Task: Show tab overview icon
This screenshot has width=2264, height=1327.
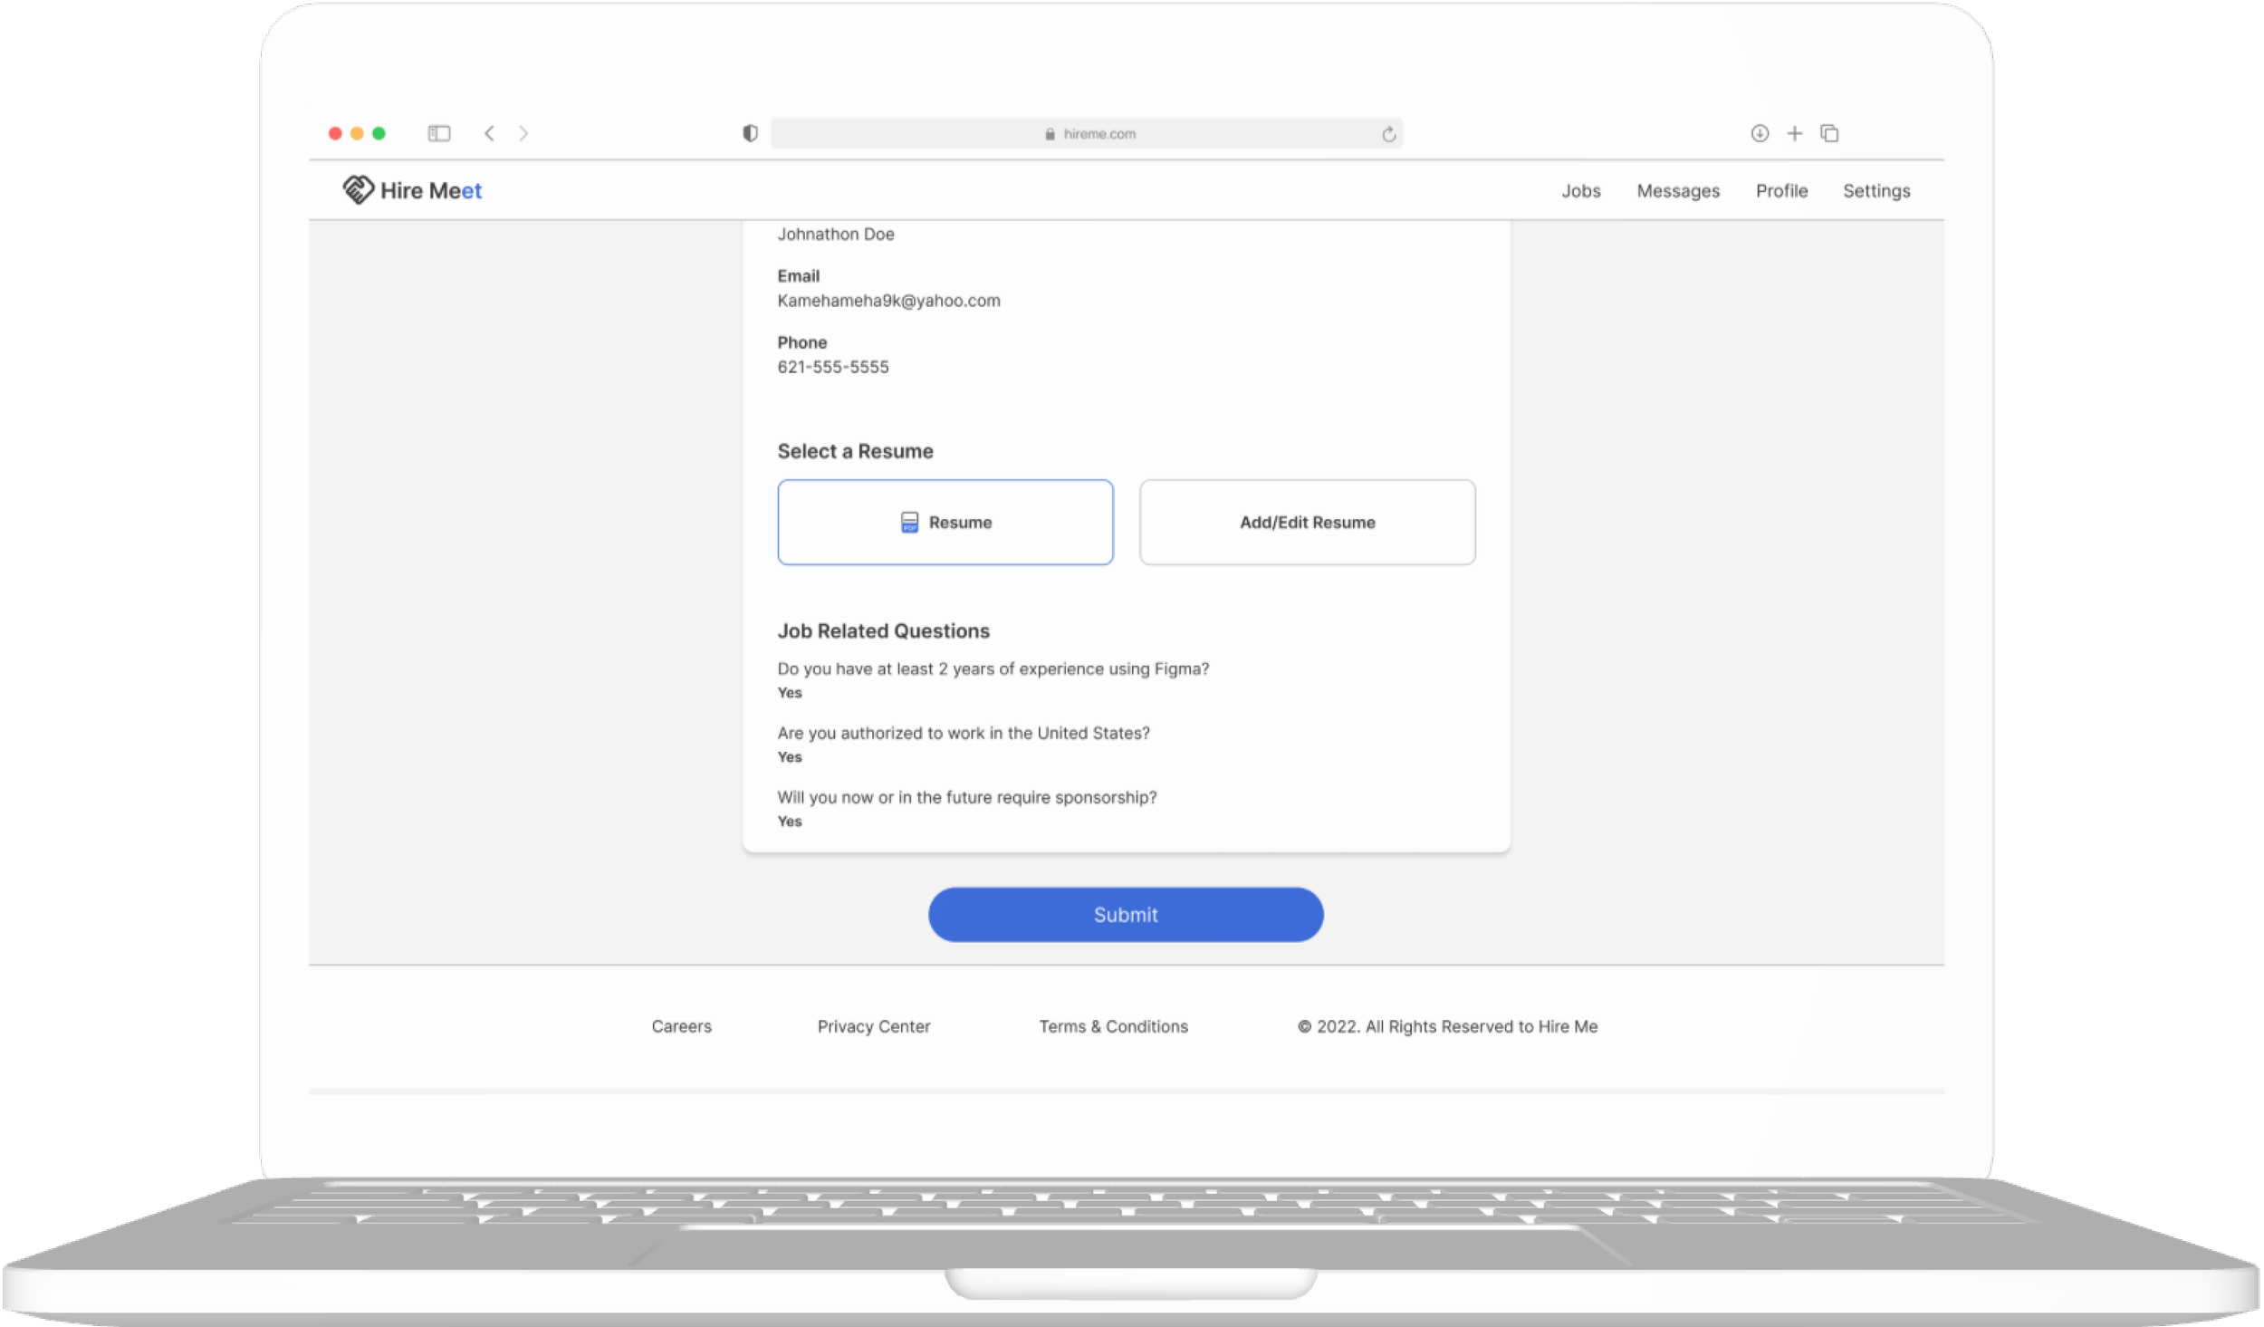Action: [x=1829, y=133]
